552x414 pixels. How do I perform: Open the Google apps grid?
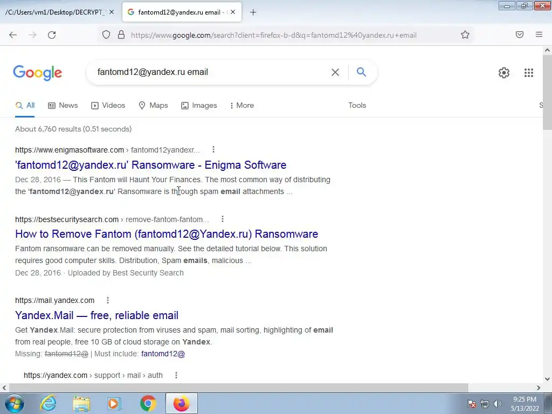coord(528,73)
